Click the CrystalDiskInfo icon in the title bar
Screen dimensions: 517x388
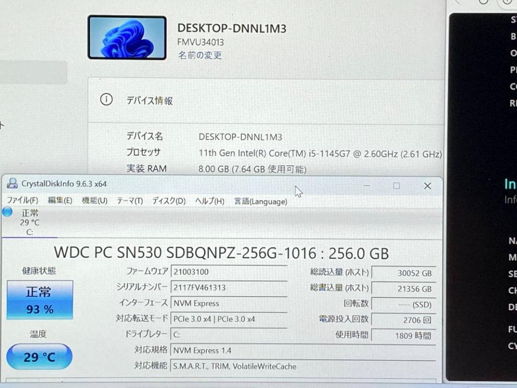pos(12,185)
